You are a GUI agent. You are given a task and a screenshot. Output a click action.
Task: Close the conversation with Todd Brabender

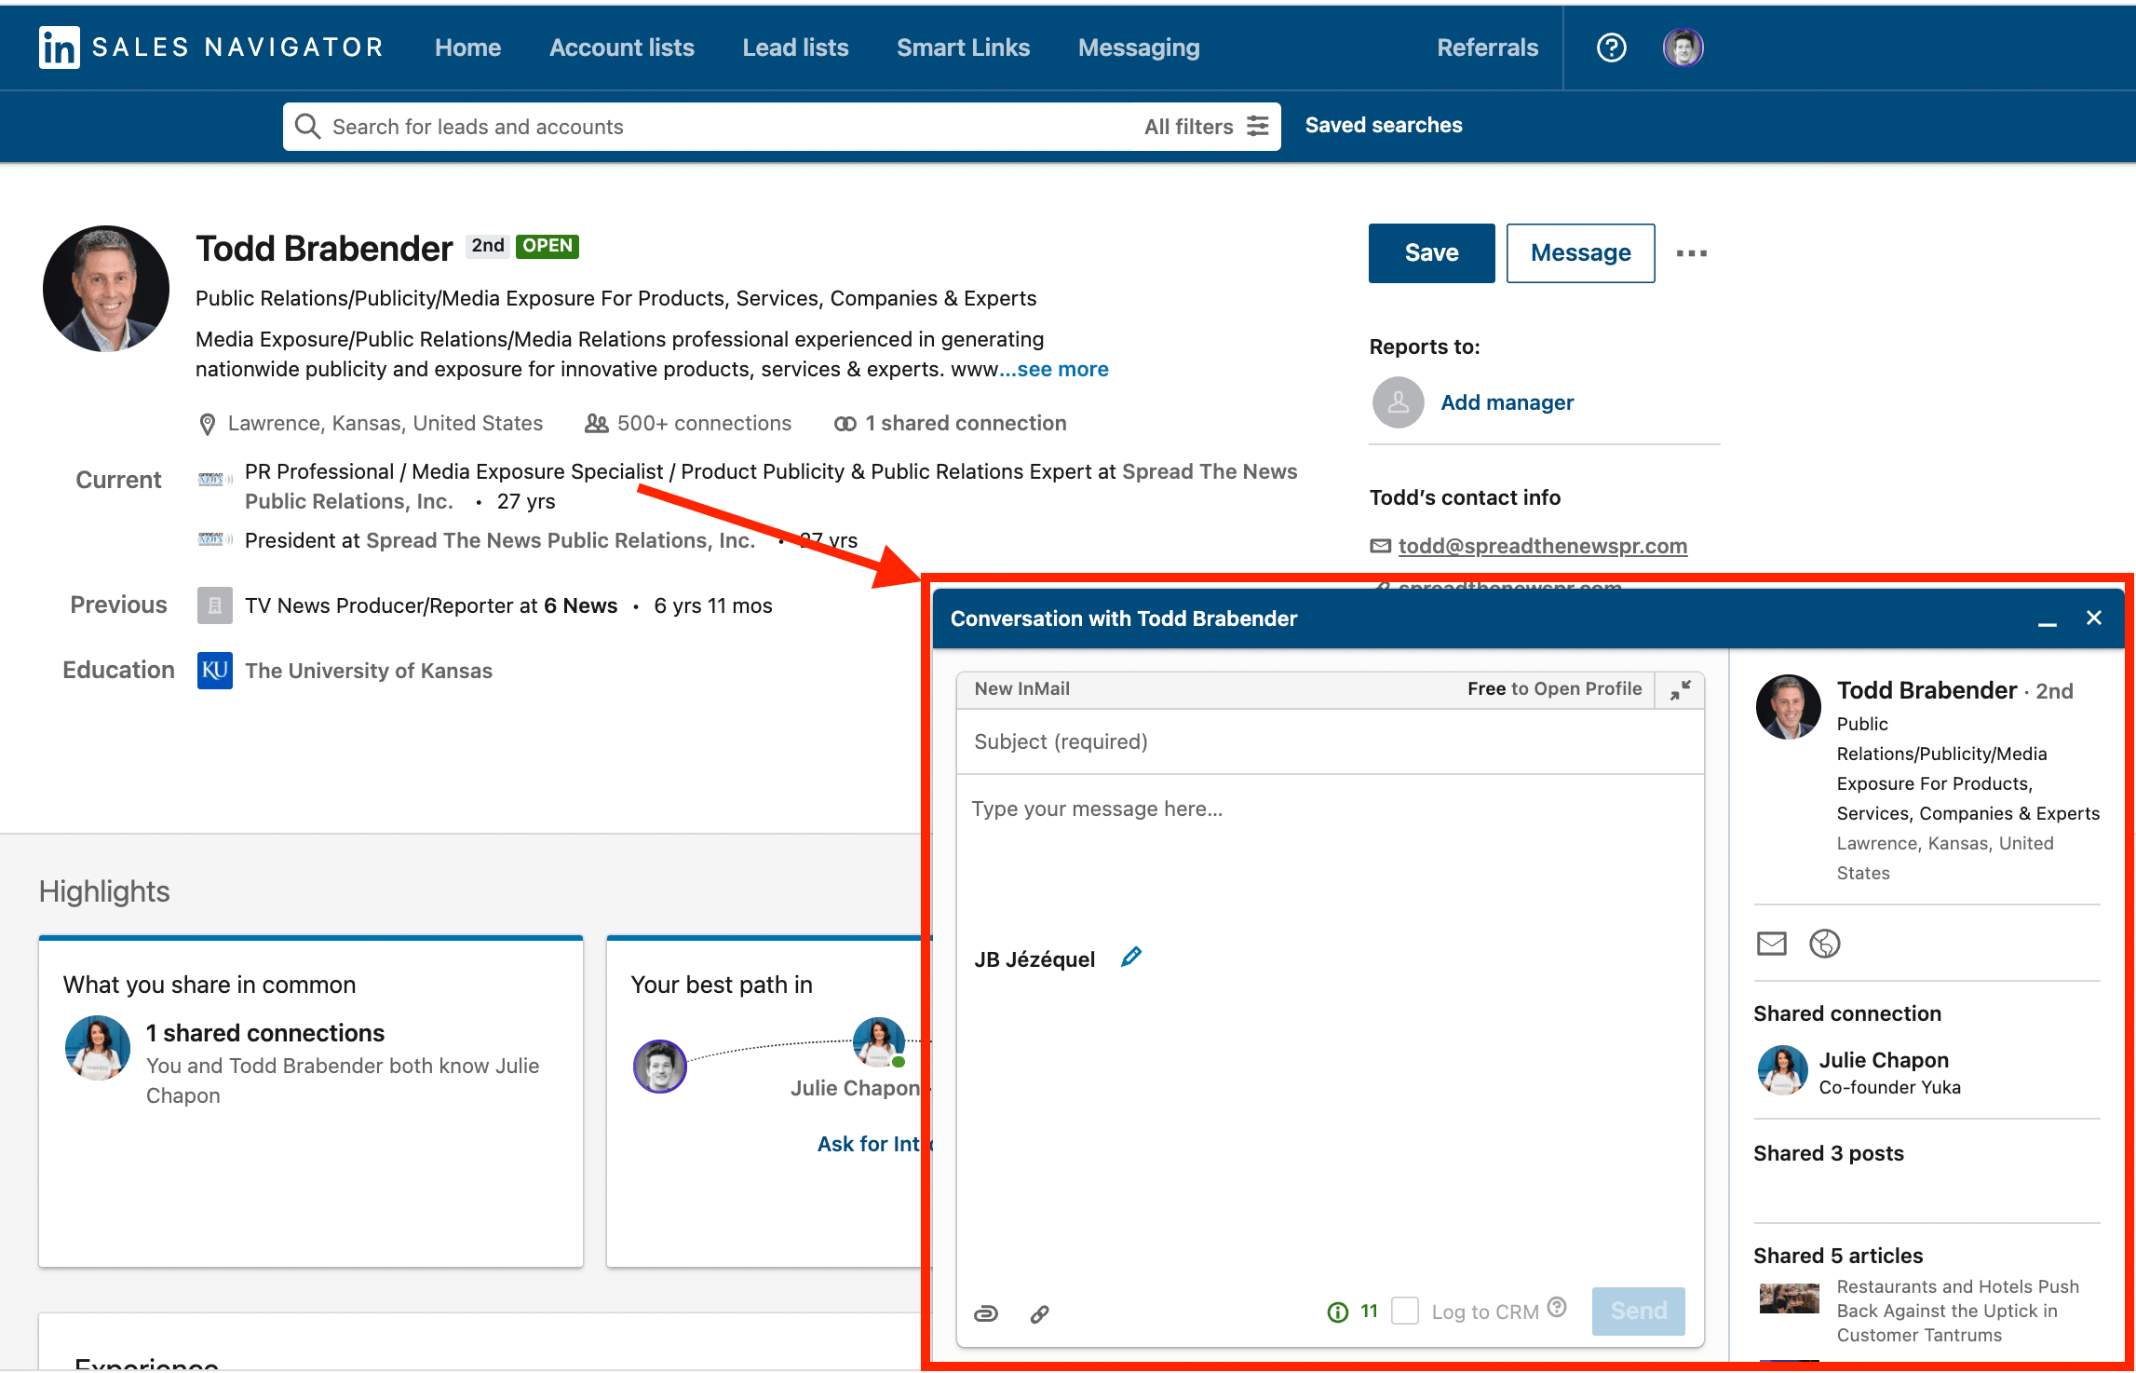2094,618
